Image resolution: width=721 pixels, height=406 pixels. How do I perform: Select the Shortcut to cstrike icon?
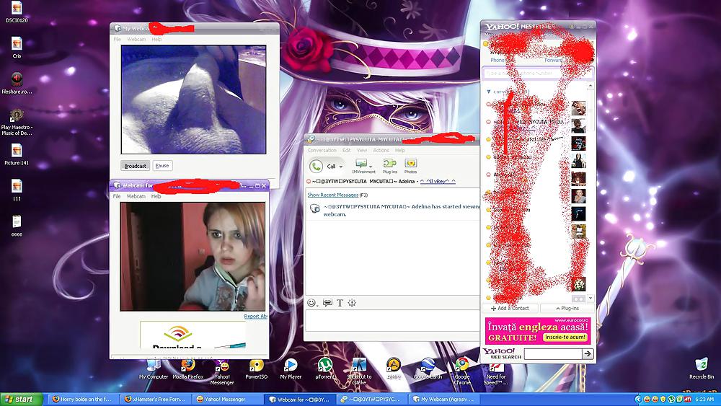click(x=359, y=371)
